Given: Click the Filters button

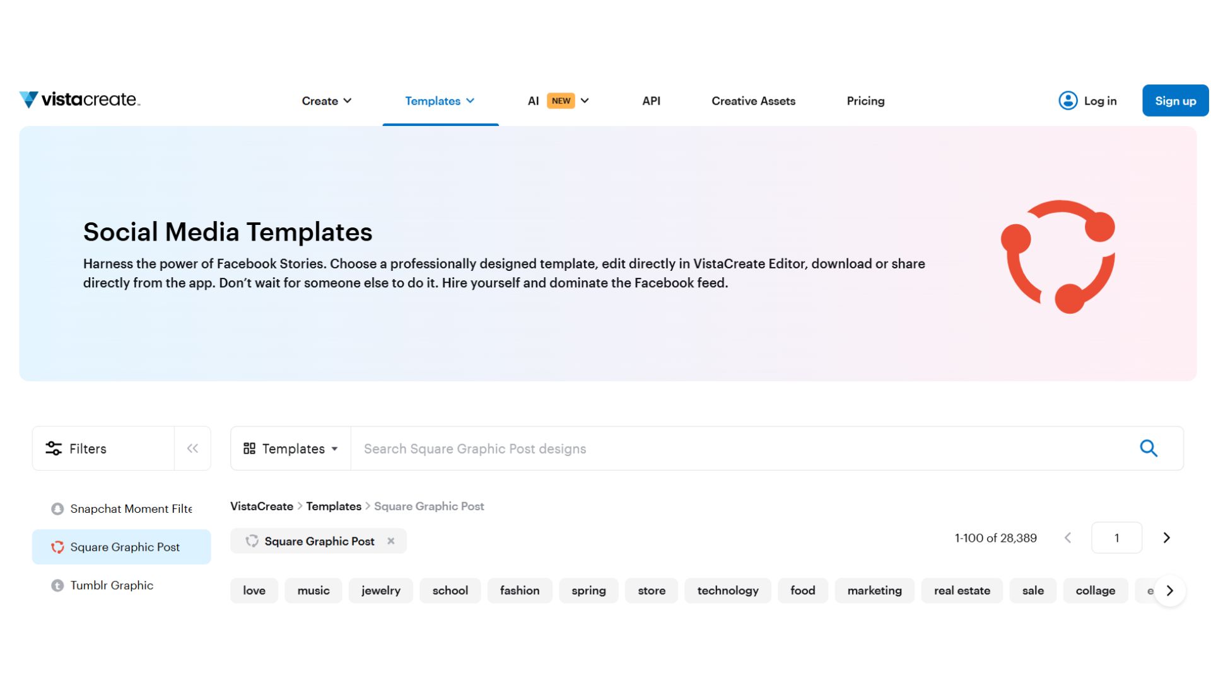Looking at the screenshot, I should 103,449.
